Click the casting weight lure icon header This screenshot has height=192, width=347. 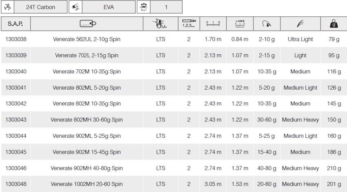(267, 24)
